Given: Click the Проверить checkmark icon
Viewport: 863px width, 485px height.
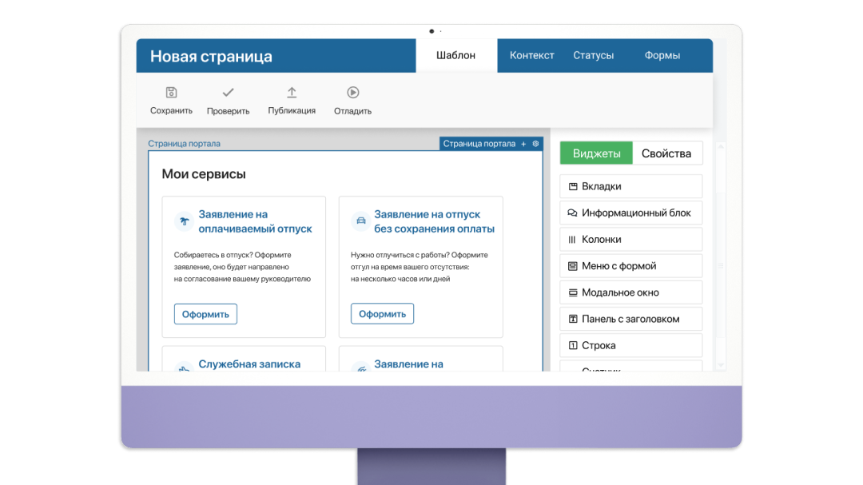Looking at the screenshot, I should 228,93.
